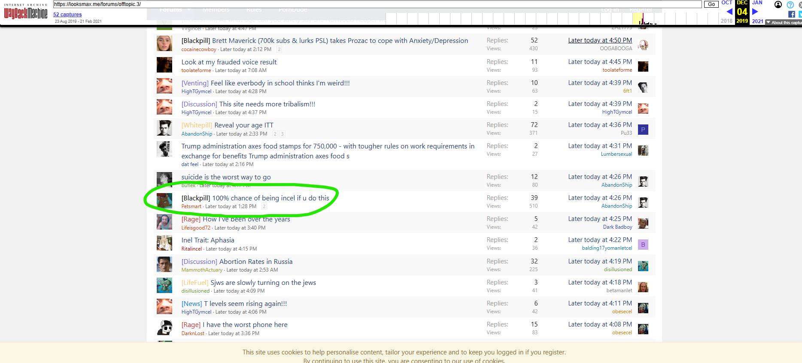
Task: Open thread '100% chance of being incel'
Action: click(x=270, y=198)
